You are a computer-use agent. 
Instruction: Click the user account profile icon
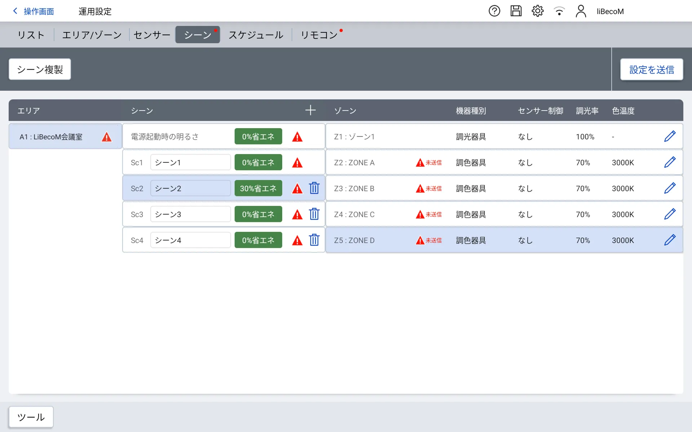tap(581, 11)
